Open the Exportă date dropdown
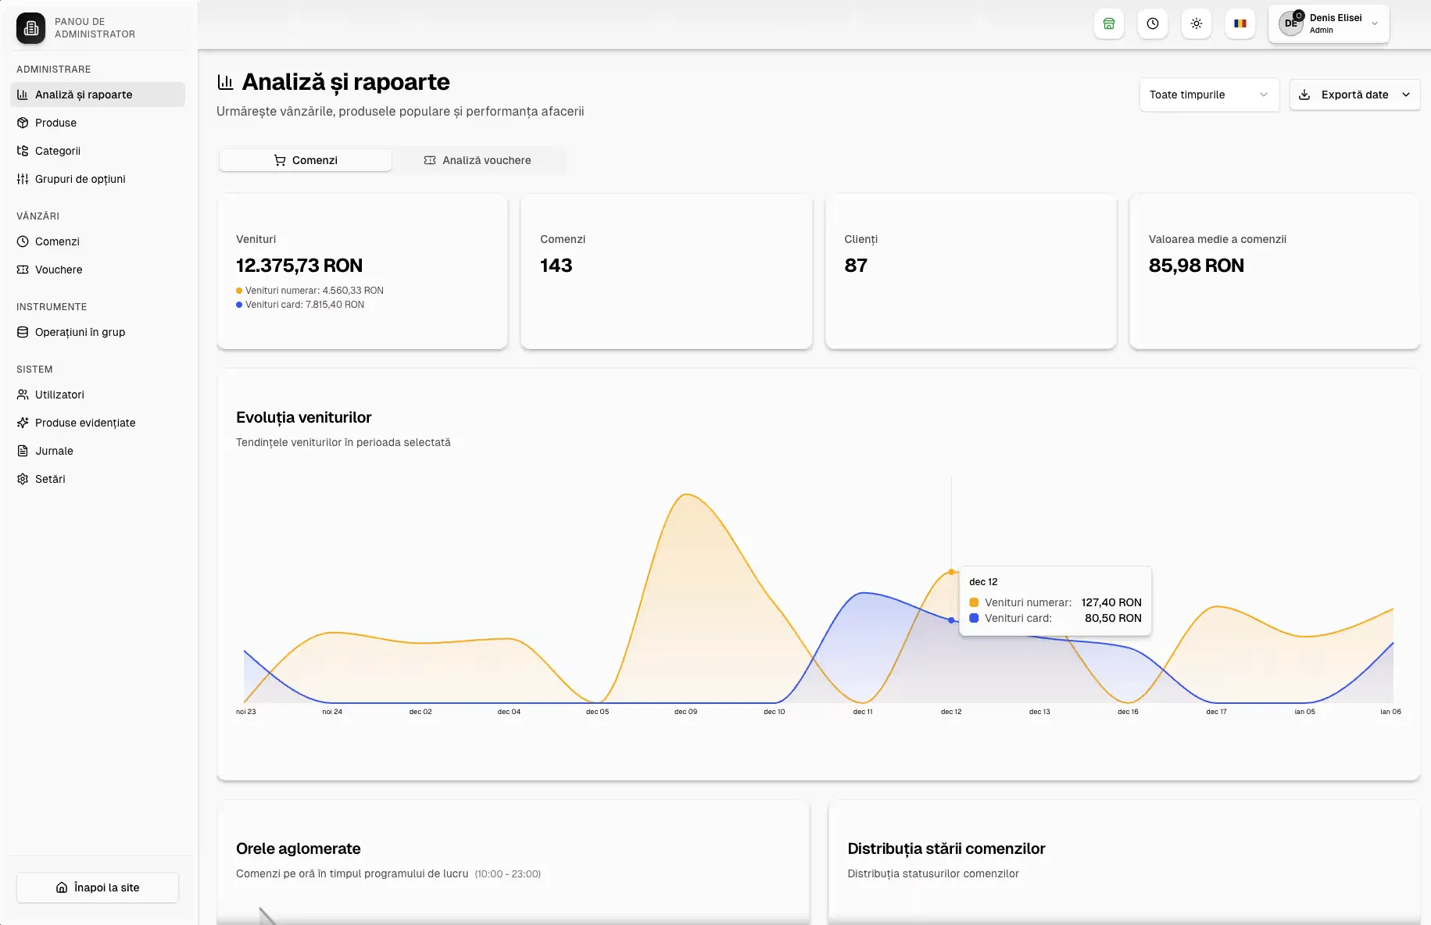 pyautogui.click(x=1354, y=95)
